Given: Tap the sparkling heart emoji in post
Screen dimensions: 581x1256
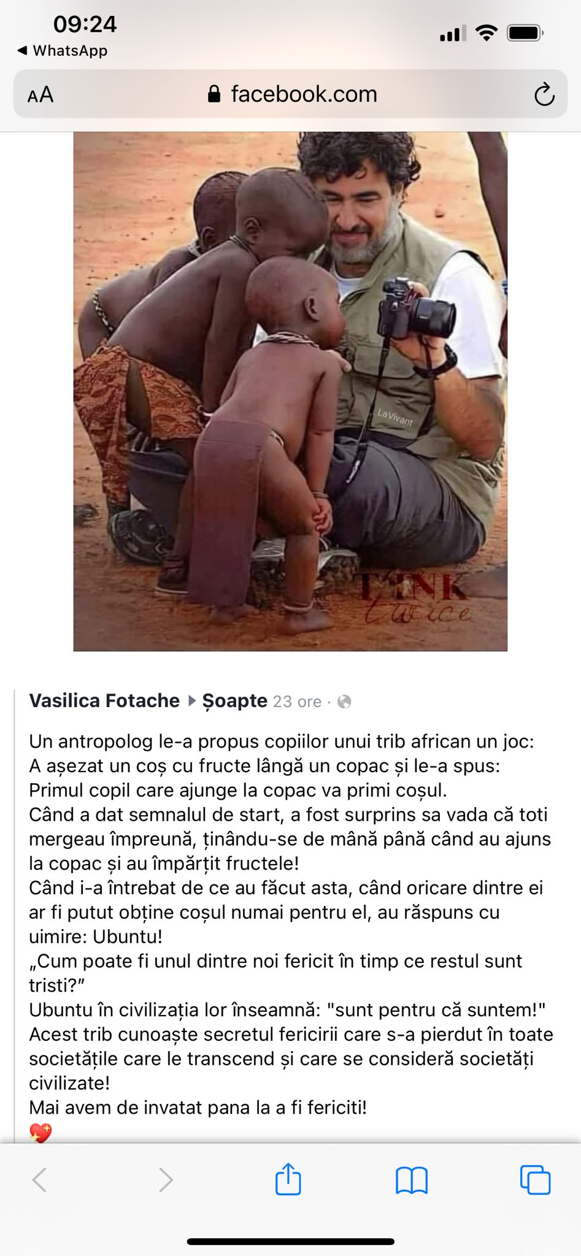Looking at the screenshot, I should pos(40,1133).
